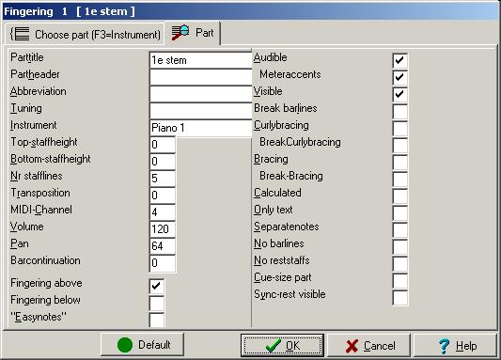This screenshot has height=360, width=501.
Task: Uncheck the Fingering above checkbox
Action: click(x=157, y=286)
